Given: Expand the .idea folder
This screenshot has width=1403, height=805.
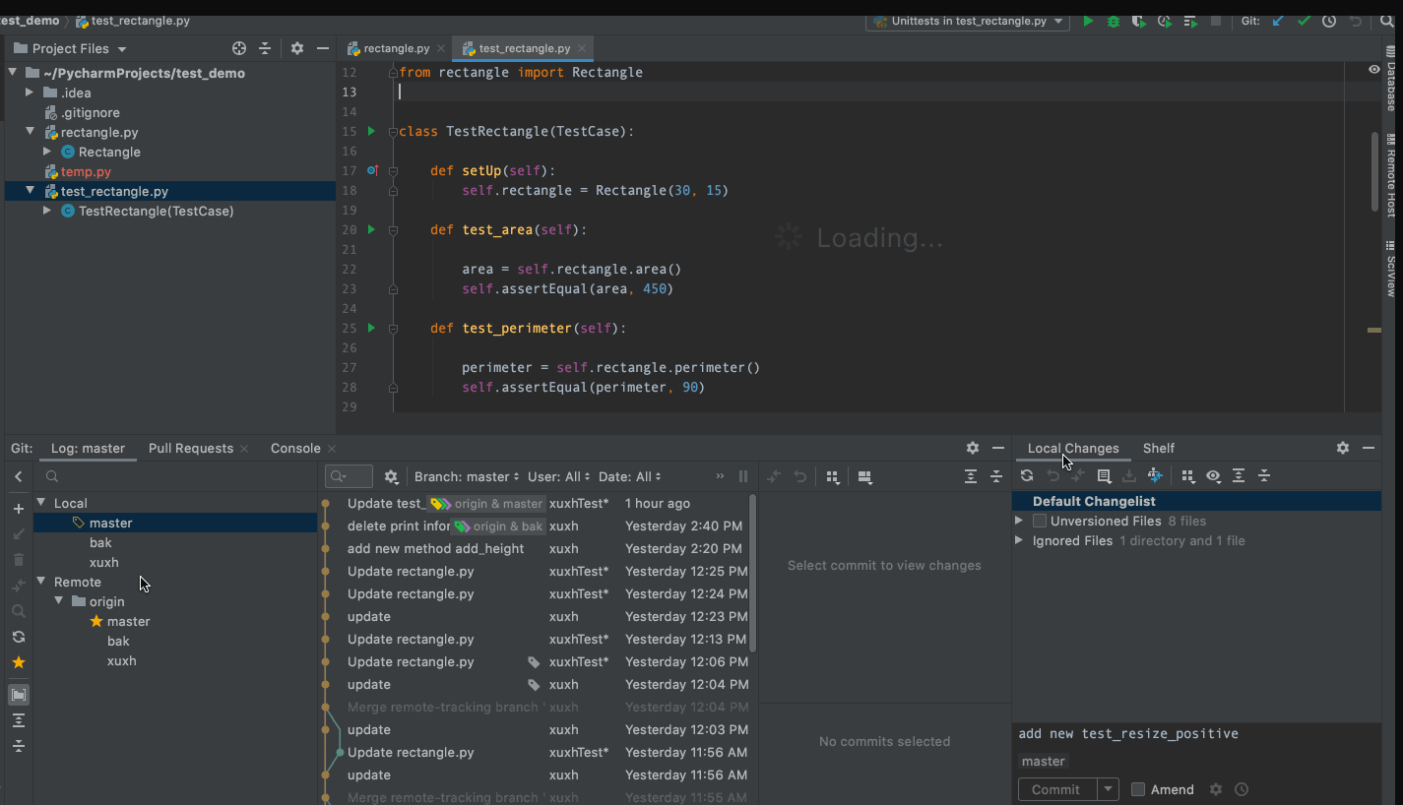Looking at the screenshot, I should tap(30, 93).
